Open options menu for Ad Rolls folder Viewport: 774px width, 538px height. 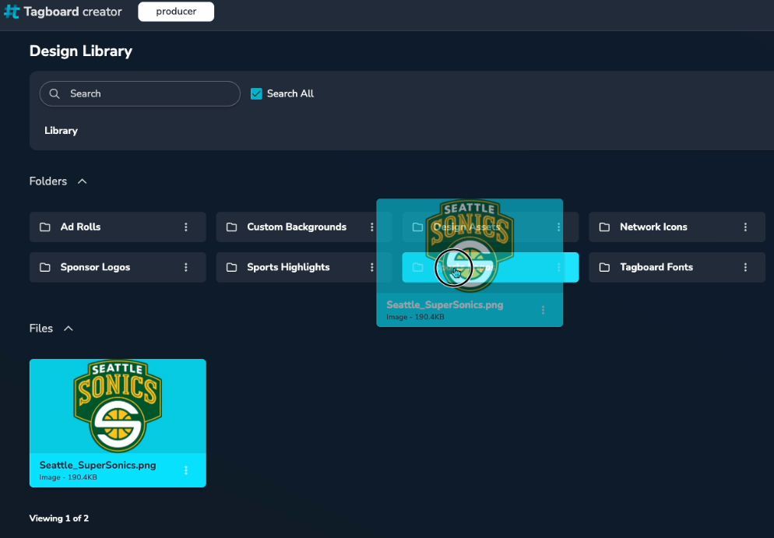(186, 227)
